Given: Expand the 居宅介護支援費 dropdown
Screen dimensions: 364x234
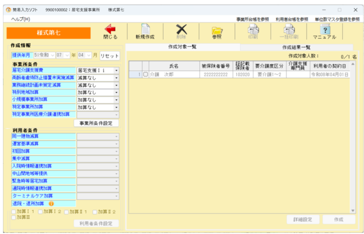Looking at the screenshot, I should pyautogui.click(x=116, y=71).
